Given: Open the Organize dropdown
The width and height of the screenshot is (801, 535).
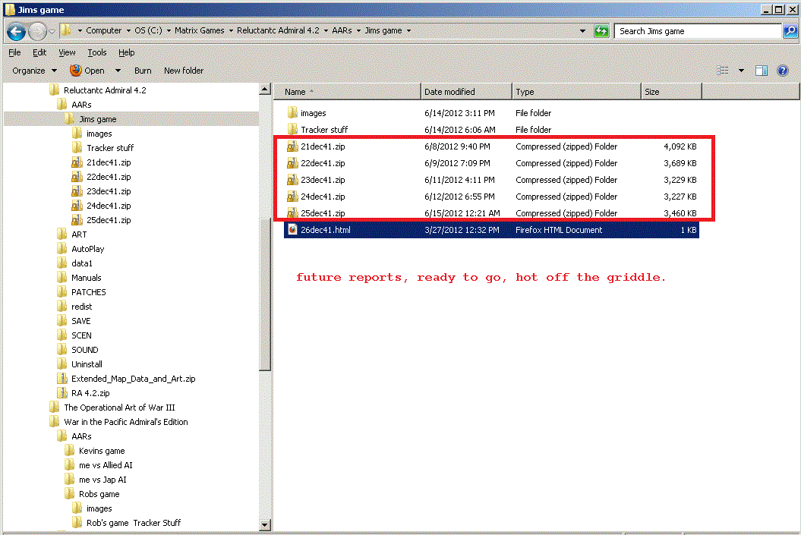Looking at the screenshot, I should coord(34,71).
